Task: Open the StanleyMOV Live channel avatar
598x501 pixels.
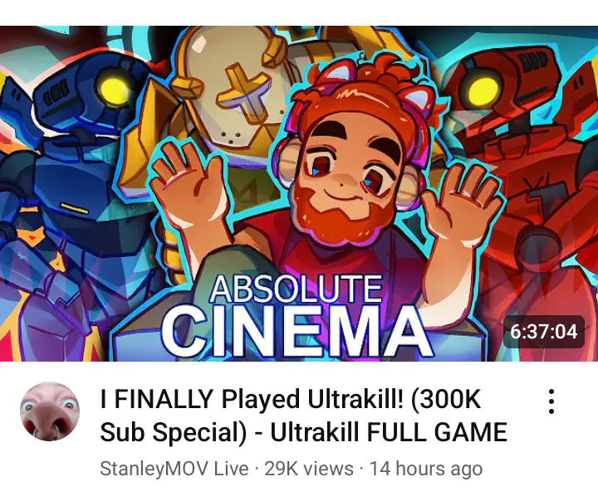Action: 50,411
